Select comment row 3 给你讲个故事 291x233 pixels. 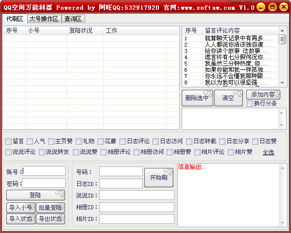point(230,51)
